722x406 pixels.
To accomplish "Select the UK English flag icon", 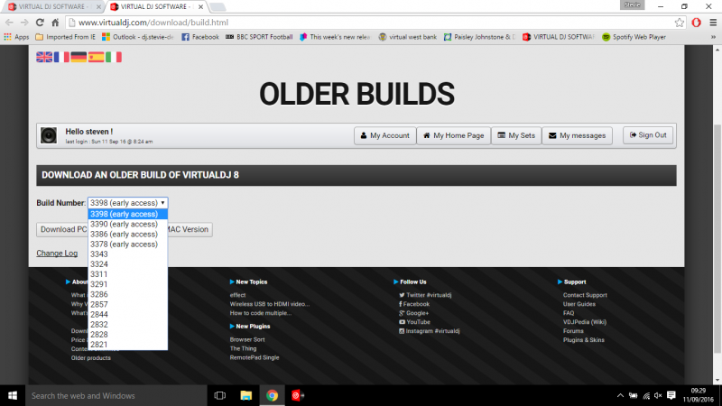I will (x=44, y=57).
